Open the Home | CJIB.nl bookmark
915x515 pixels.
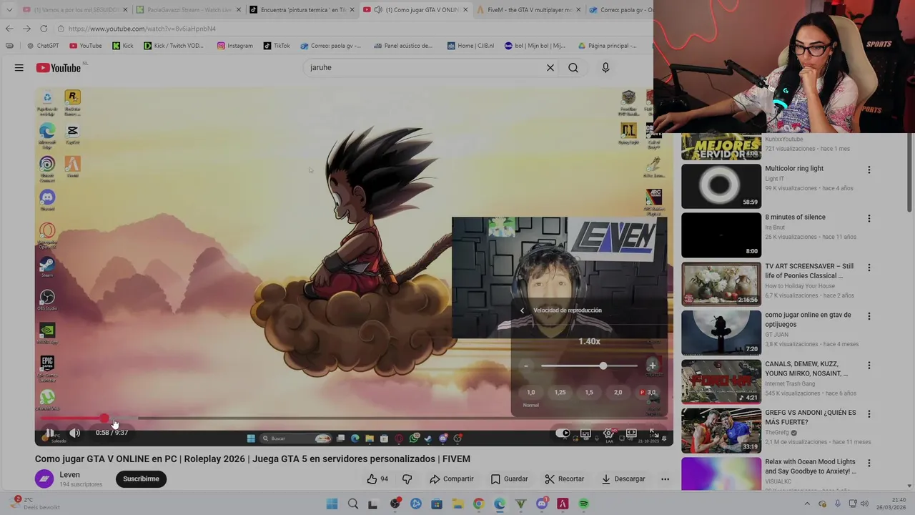pos(470,46)
